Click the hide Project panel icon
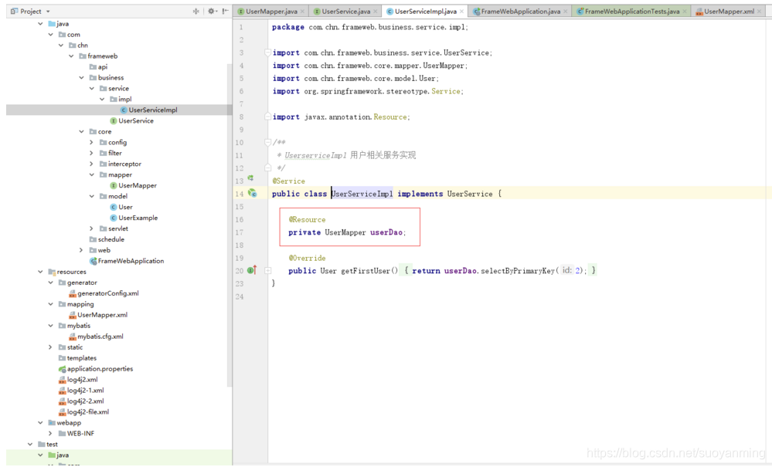Viewport: 772px width, 467px height. [x=224, y=12]
